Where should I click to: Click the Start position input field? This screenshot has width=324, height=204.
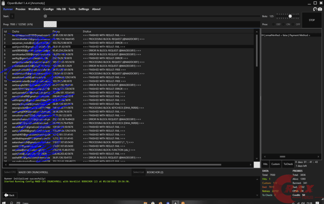tap(12, 16)
